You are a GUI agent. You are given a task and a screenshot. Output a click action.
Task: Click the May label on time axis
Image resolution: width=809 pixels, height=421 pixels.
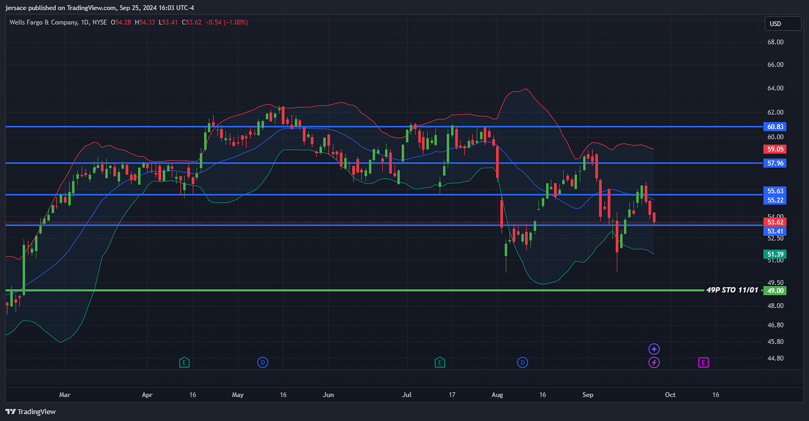click(238, 395)
